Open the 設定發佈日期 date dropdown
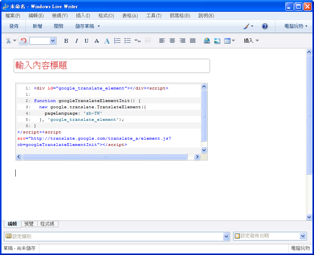This screenshot has width=314, height=255. pos(303,236)
